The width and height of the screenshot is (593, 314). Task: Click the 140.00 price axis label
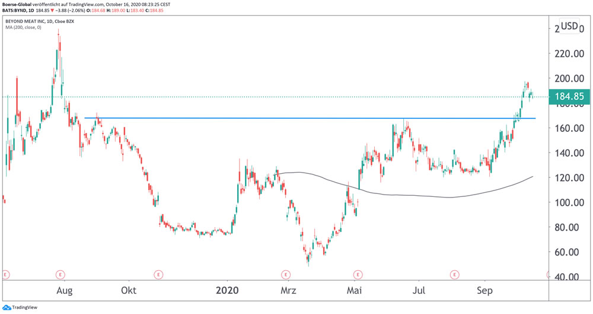(x=569, y=153)
